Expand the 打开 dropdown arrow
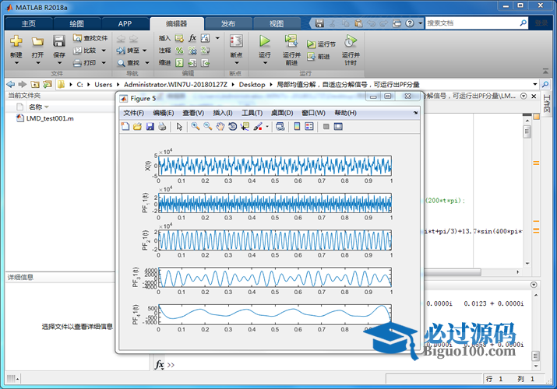Image resolution: width=557 pixels, height=389 pixels. tap(37, 63)
